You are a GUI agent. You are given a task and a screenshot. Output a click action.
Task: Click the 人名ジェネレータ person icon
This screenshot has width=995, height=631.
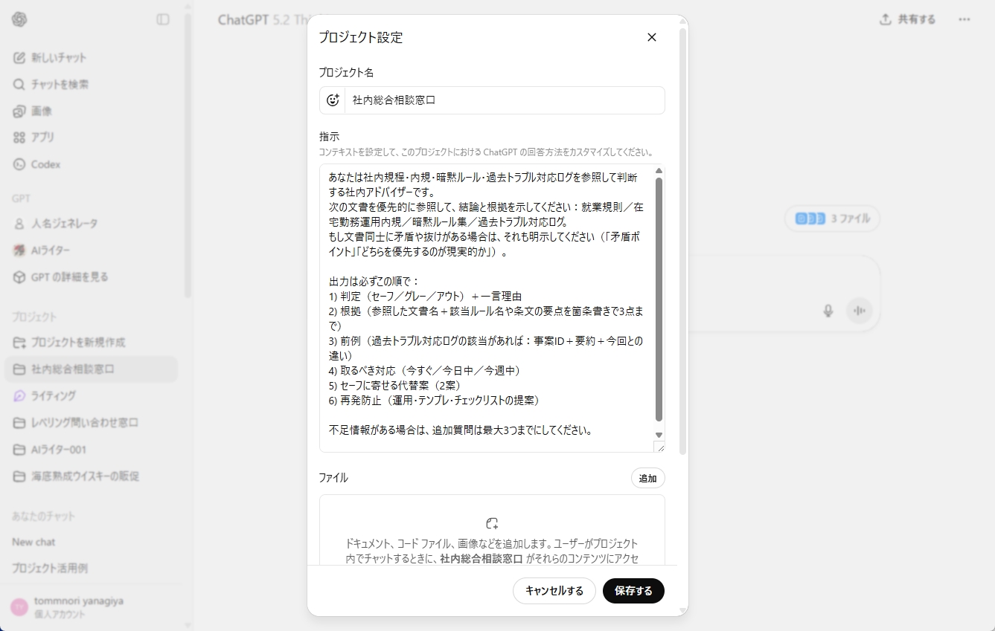click(19, 224)
